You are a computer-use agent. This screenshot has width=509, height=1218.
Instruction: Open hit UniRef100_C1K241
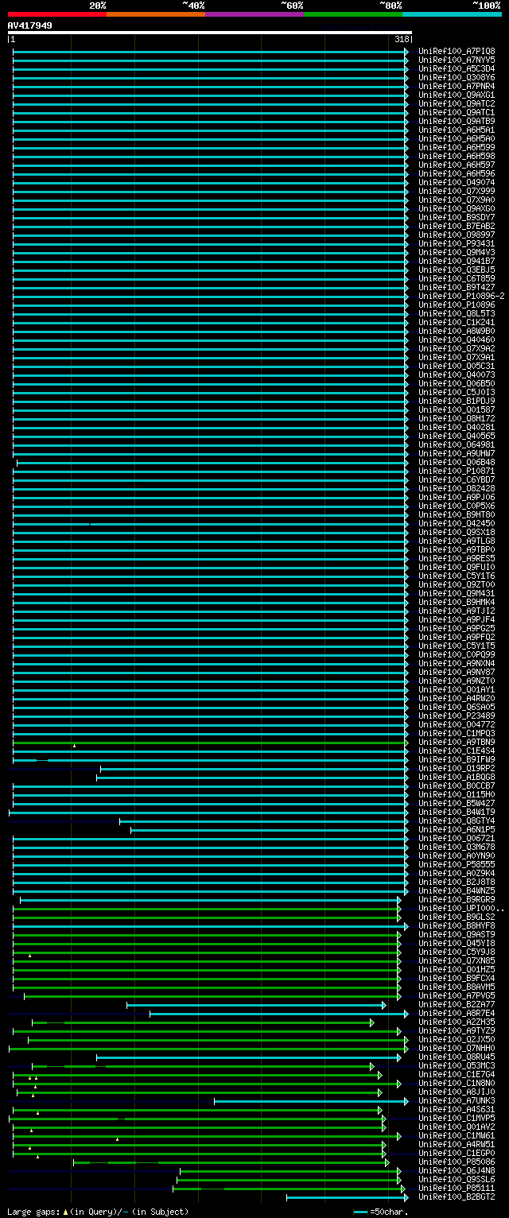(x=457, y=322)
